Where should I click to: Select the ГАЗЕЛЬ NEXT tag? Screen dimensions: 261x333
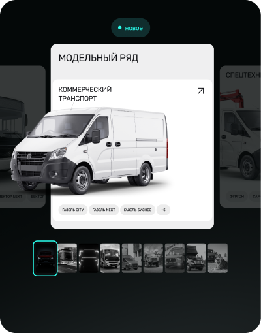[x=104, y=210]
